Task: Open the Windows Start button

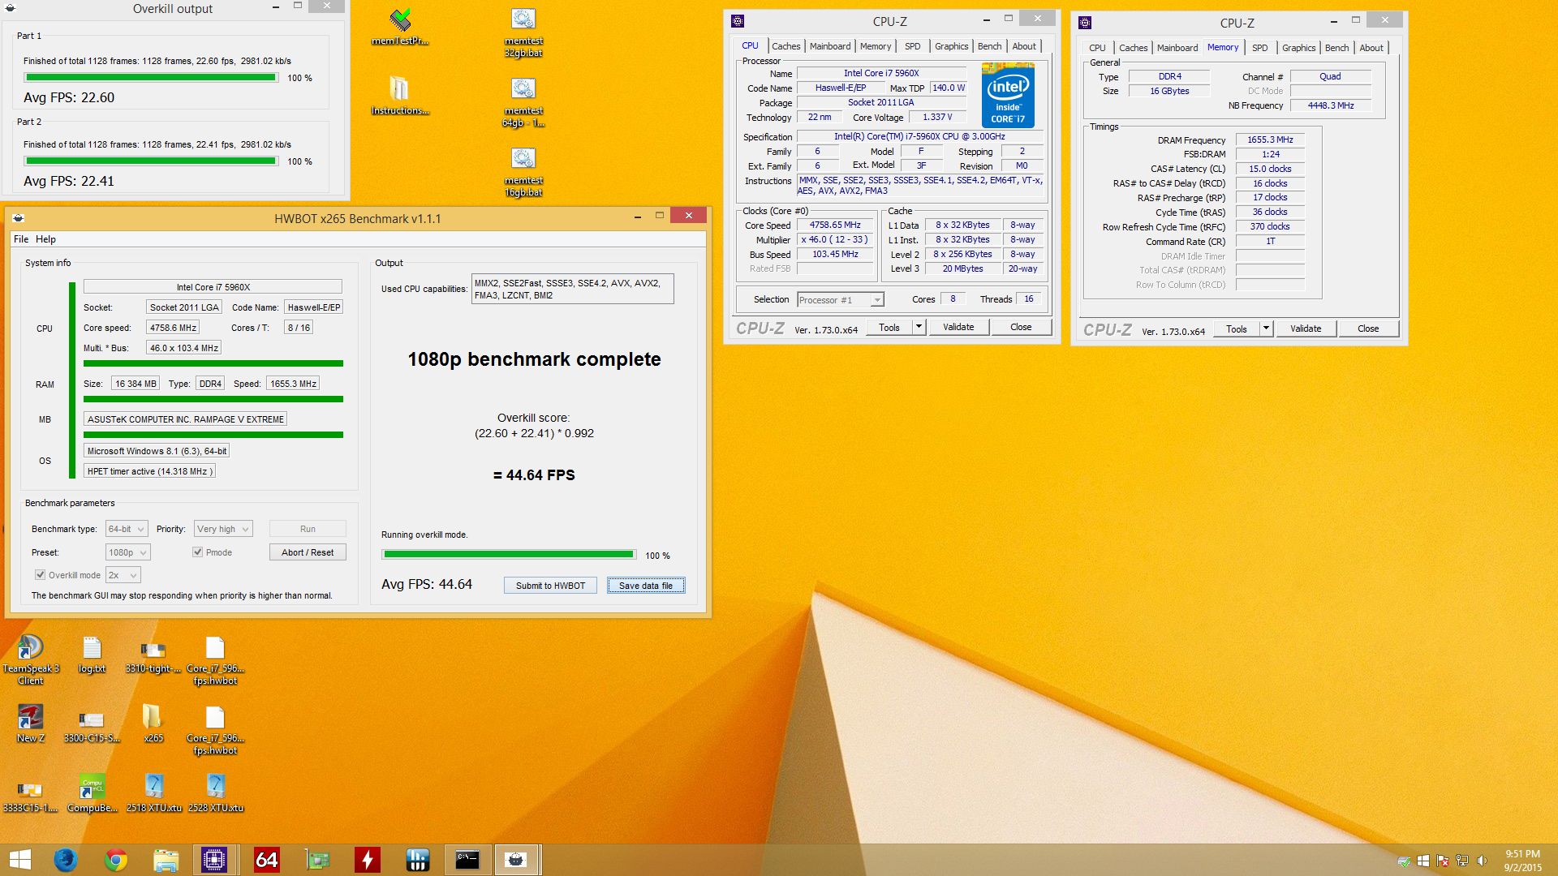Action: click(20, 860)
